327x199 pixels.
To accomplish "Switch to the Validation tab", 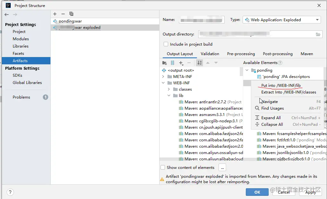I will (210, 54).
